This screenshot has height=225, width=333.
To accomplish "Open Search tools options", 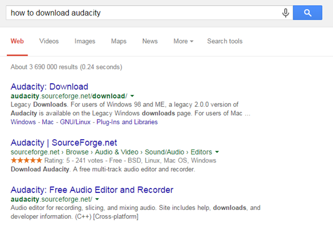I will tap(225, 41).
